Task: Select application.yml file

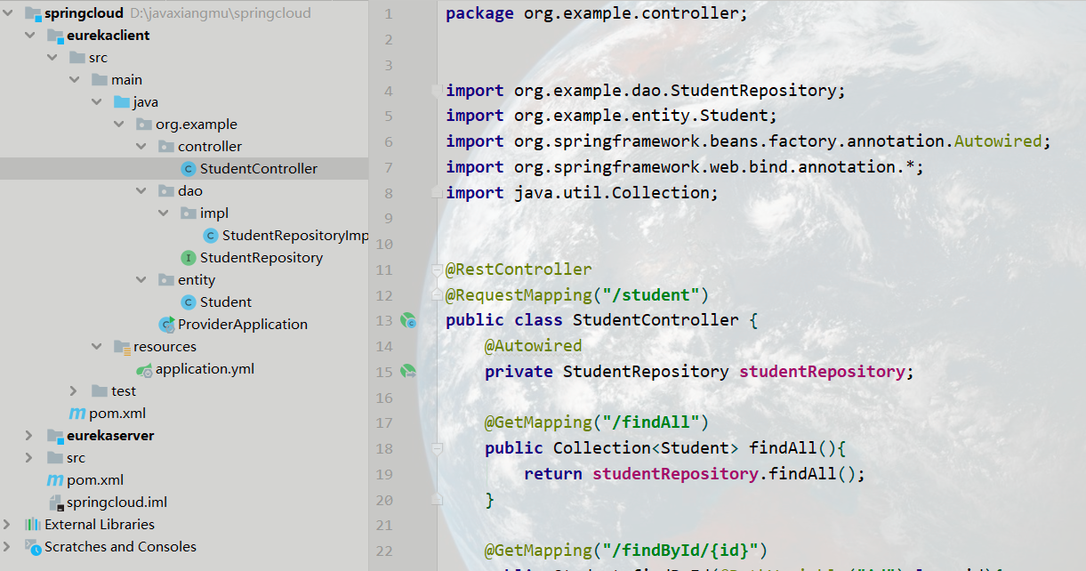Action: (x=205, y=369)
